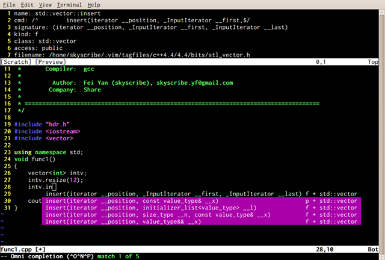Click line 'name: std::vector::insert' in preview
Screen dimensions: 385x260
57,13
